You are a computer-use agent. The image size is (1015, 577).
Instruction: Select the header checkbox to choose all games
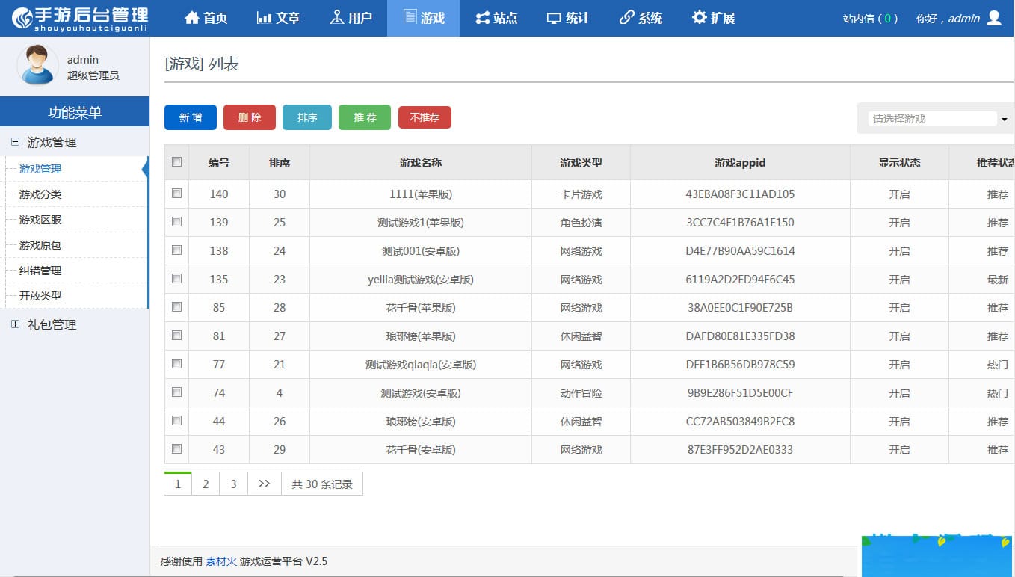pos(176,161)
